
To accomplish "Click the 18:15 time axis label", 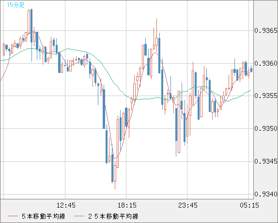I will coord(127,205).
